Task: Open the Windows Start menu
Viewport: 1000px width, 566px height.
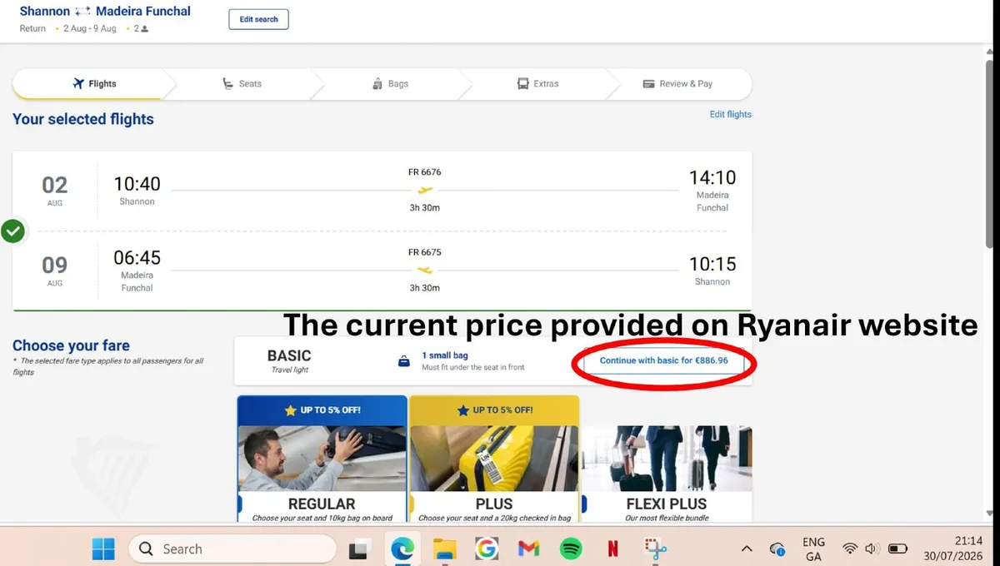Action: [103, 549]
